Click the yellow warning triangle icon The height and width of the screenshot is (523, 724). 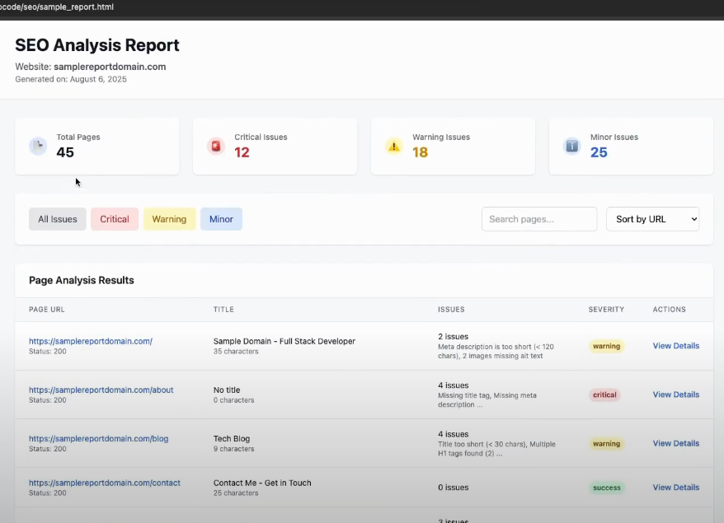(394, 146)
